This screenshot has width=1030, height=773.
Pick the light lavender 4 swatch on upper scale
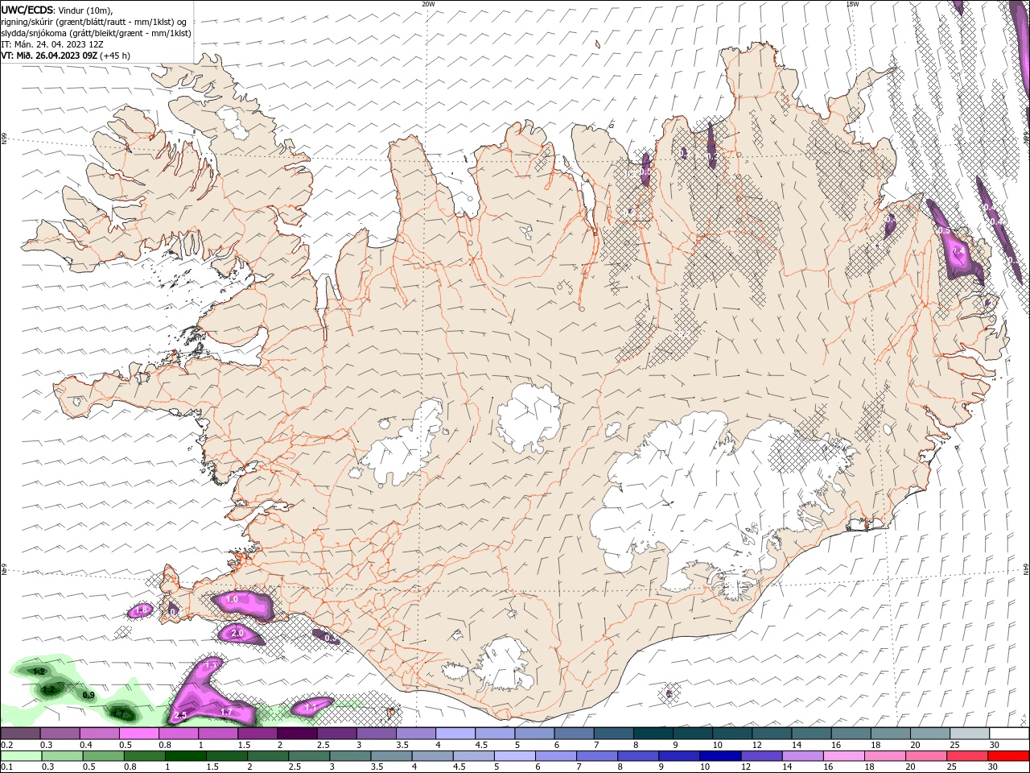[x=455, y=734]
